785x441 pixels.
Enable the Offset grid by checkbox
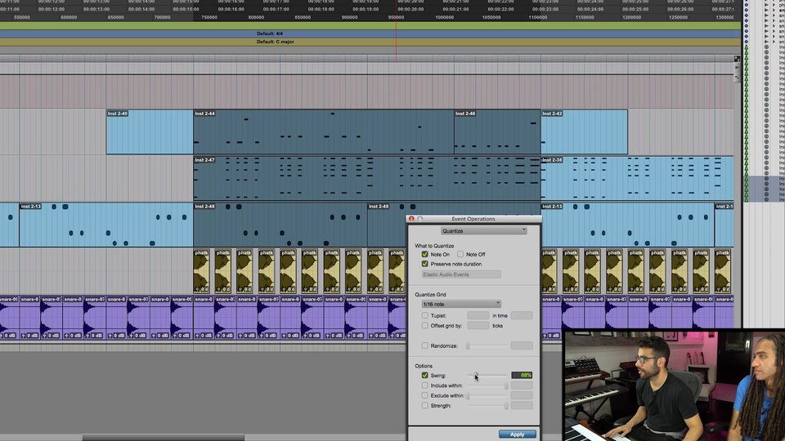click(x=424, y=326)
